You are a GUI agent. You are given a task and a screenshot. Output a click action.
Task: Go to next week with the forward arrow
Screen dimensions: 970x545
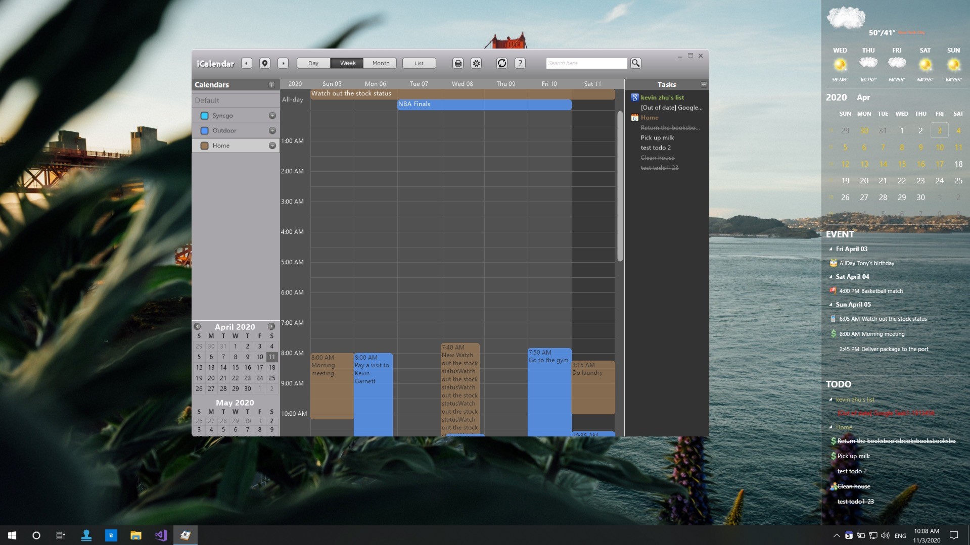(x=283, y=63)
